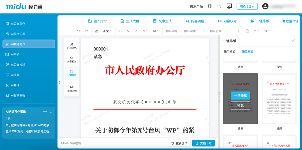302x150 pixels.
Task: Open the writing records list filter icon
Action: pyautogui.click(x=51, y=111)
